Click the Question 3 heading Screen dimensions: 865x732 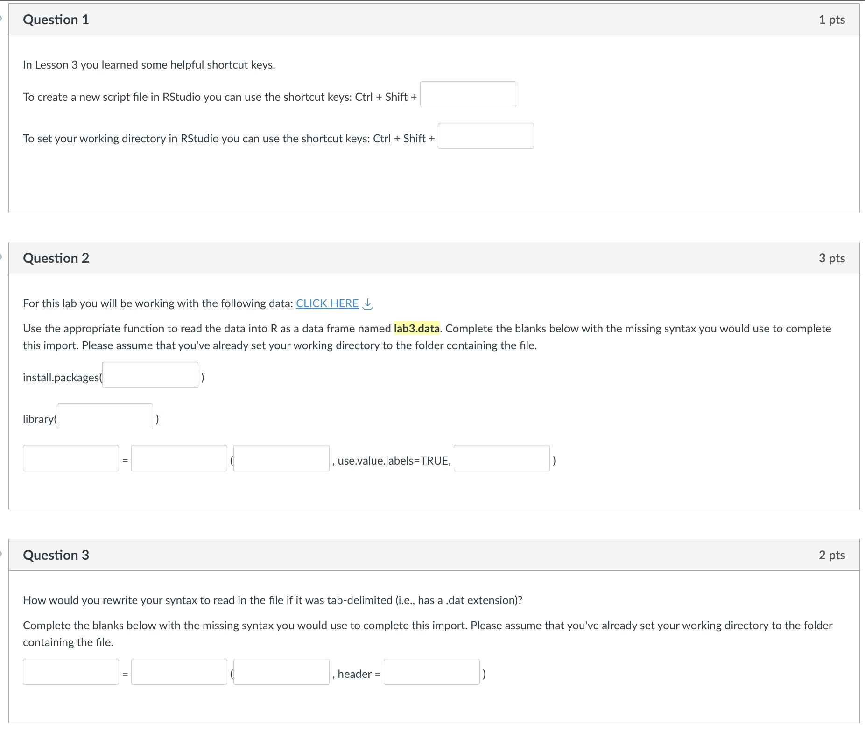coord(56,555)
